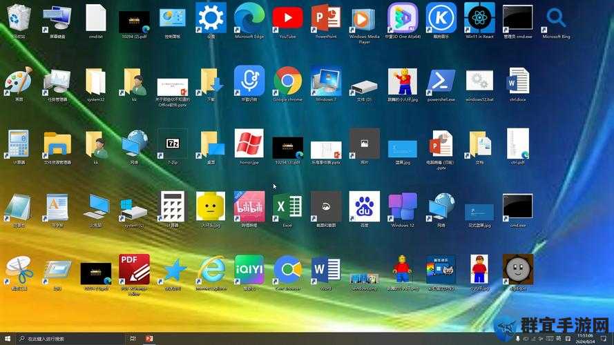Select the 蓝屏.jpg image file
Image resolution: width=614 pixels, height=345 pixels.
[403, 149]
